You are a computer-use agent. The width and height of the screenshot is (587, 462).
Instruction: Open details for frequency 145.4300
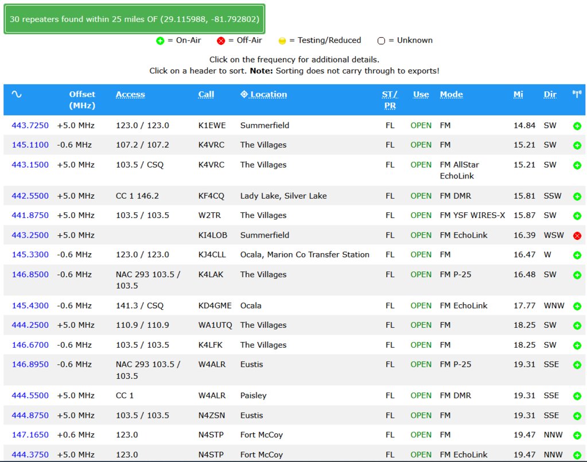pyautogui.click(x=30, y=305)
